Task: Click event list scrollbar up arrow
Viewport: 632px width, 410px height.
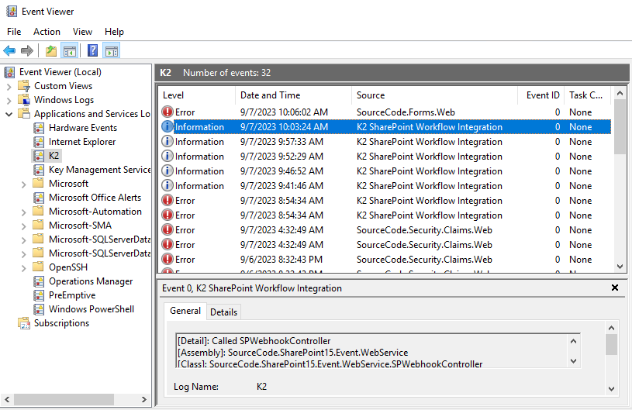Action: (x=620, y=94)
